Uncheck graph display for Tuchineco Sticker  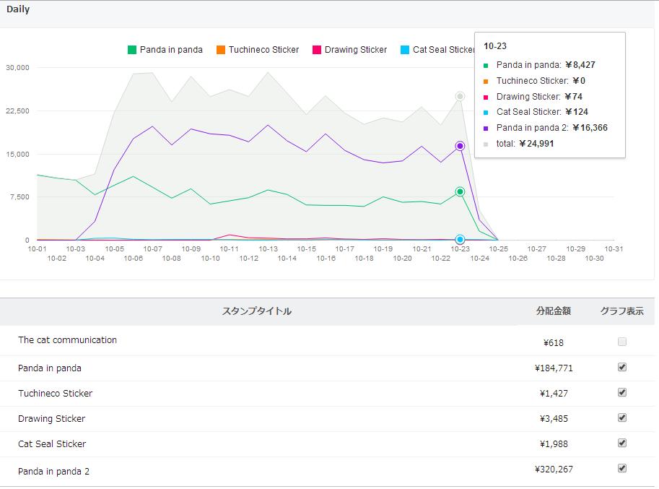tap(622, 392)
